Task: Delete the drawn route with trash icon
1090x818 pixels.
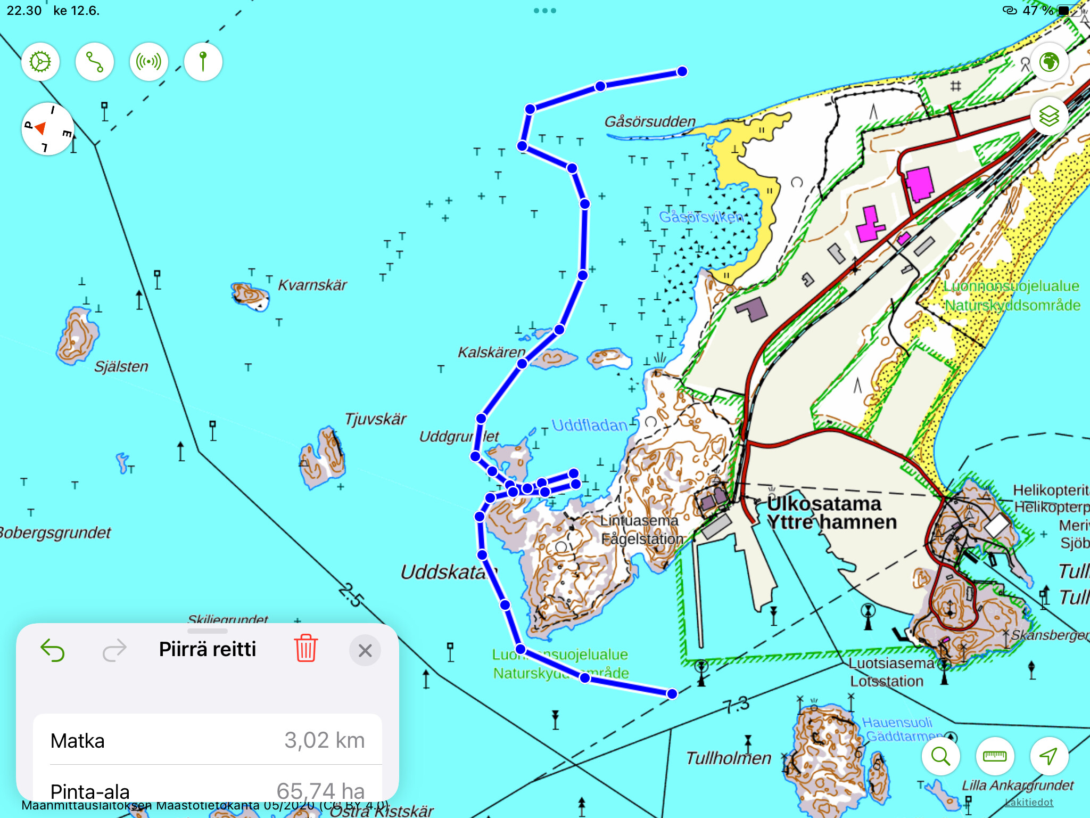Action: click(x=306, y=649)
